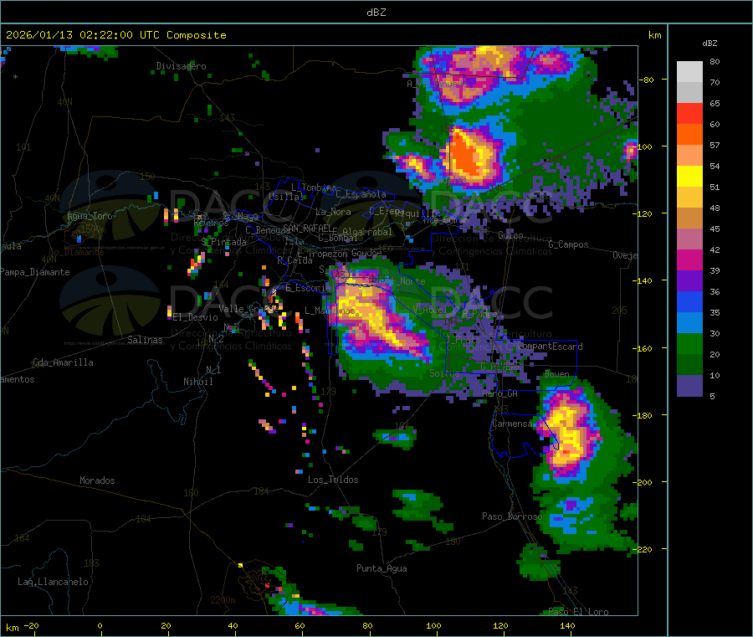Viewport: 753px width, 637px height.
Task: Click the 'G_Campos' label
Action: coord(569,244)
